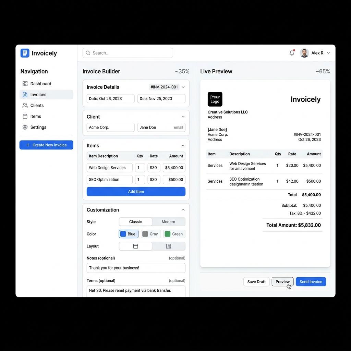This screenshot has height=351, width=351.
Task: Click 'Creative Solutions LLC' in preview
Action: click(x=228, y=112)
